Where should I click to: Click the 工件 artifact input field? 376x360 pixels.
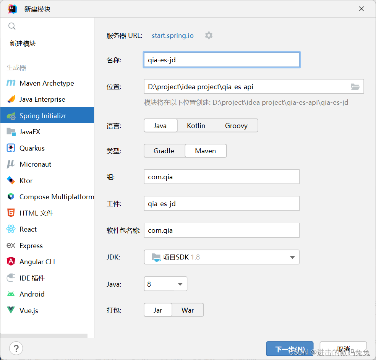click(222, 204)
